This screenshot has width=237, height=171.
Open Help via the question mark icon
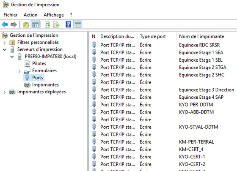[68, 24]
